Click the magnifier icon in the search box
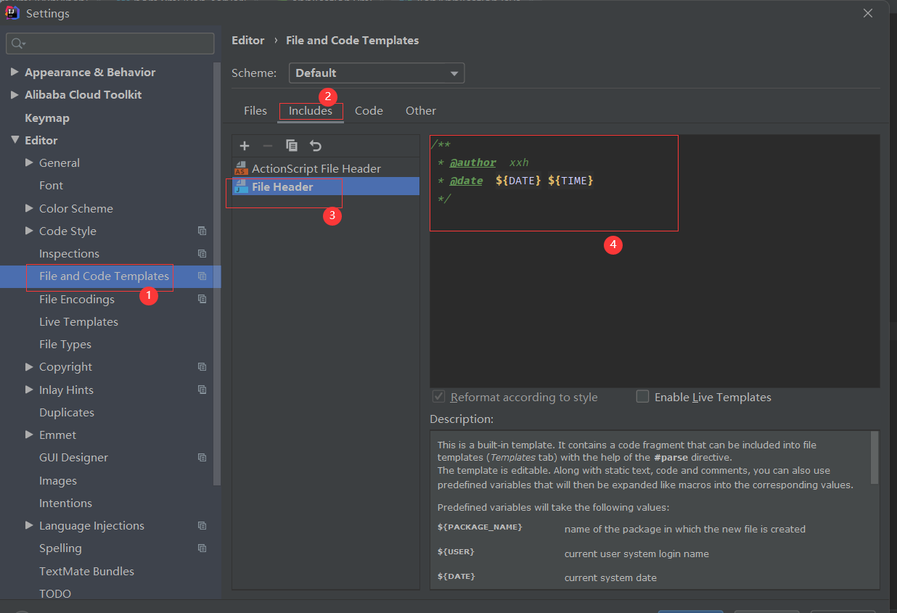This screenshot has height=613, width=897. pos(17,44)
